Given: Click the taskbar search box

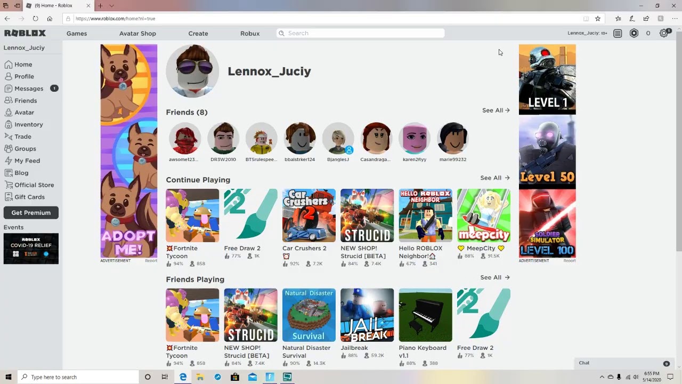Looking at the screenshot, I should pos(78,377).
